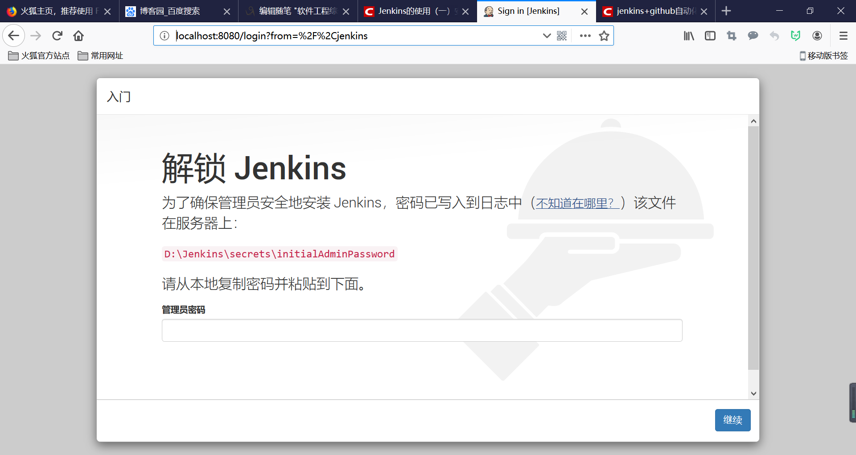856x455 pixels.
Task: Minimize the Firefox window
Action: 780,11
